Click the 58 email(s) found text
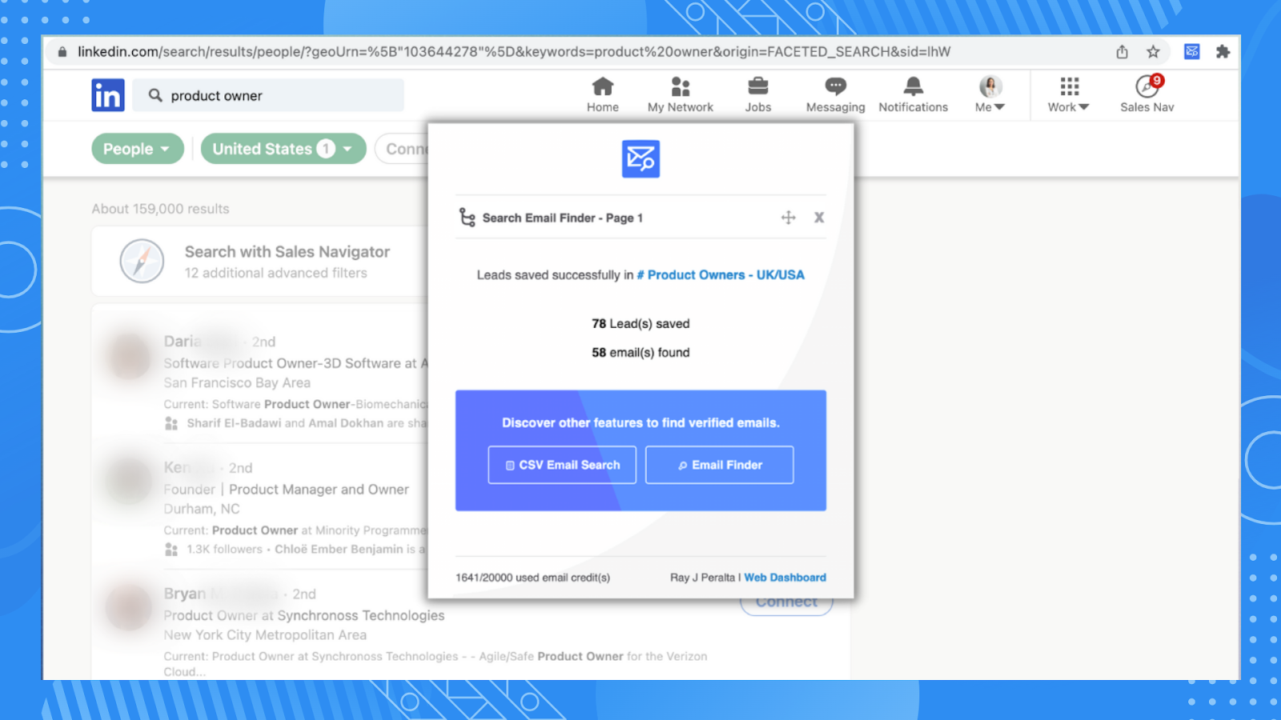The image size is (1281, 720). click(x=640, y=353)
